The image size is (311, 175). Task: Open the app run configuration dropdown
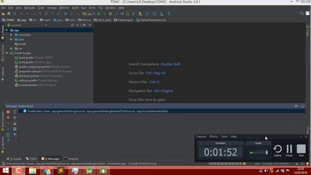point(89,14)
